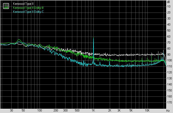Click the "100" frequency axis label
173x113 pixels.
[x=40, y=110]
